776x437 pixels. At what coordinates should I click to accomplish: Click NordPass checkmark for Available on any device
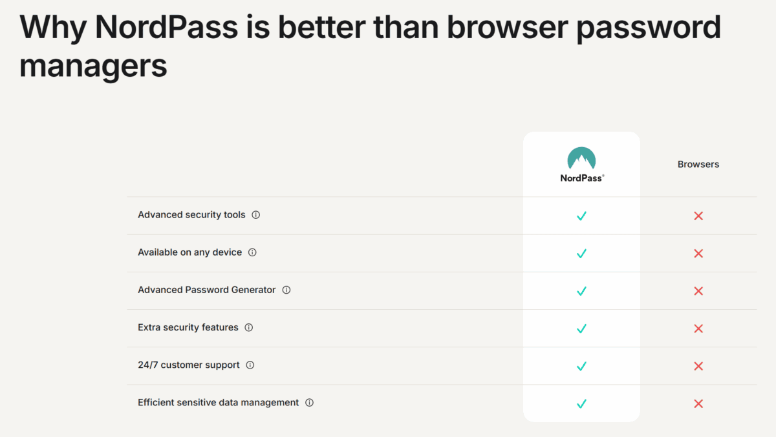pos(581,253)
